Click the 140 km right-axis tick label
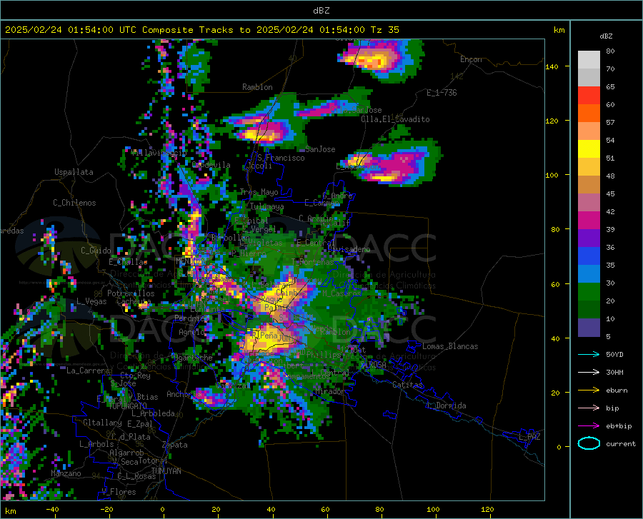The width and height of the screenshot is (643, 519). [552, 67]
